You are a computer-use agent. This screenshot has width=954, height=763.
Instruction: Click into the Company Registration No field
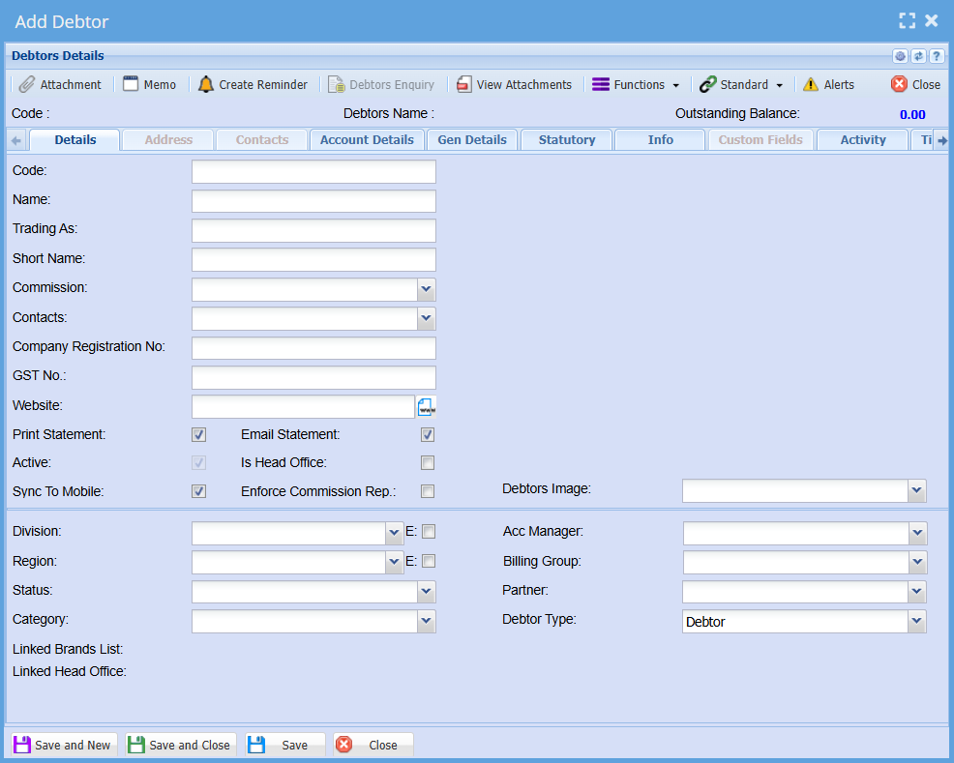[x=313, y=348]
